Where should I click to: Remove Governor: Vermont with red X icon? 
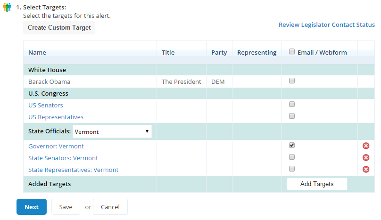[x=366, y=146]
